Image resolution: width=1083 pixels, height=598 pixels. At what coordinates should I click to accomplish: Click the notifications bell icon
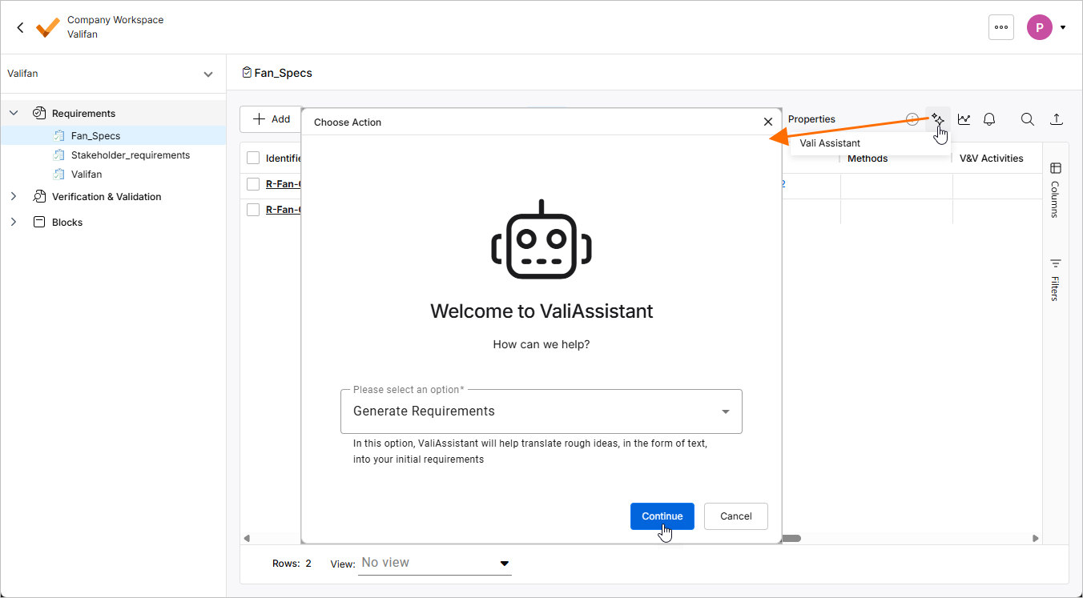[989, 119]
